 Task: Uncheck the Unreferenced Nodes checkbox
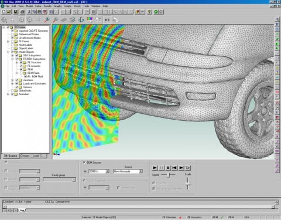pos(12,38)
